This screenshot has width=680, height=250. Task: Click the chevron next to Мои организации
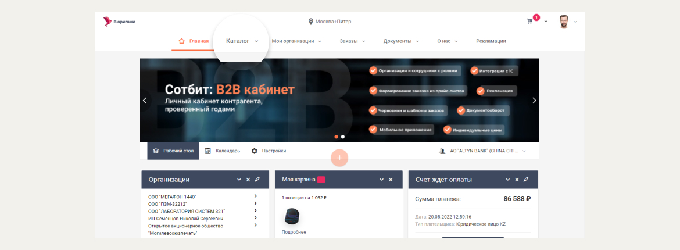click(x=320, y=42)
